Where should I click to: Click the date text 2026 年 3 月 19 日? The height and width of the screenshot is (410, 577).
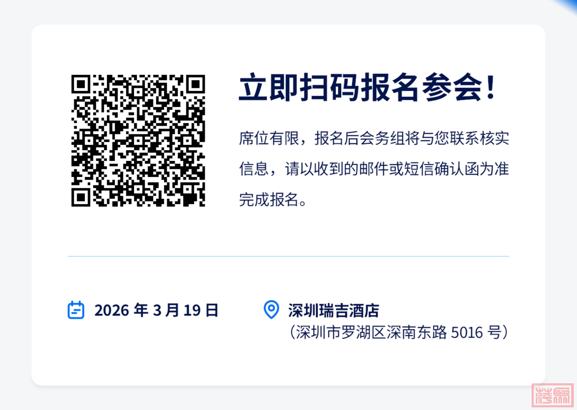(x=157, y=310)
